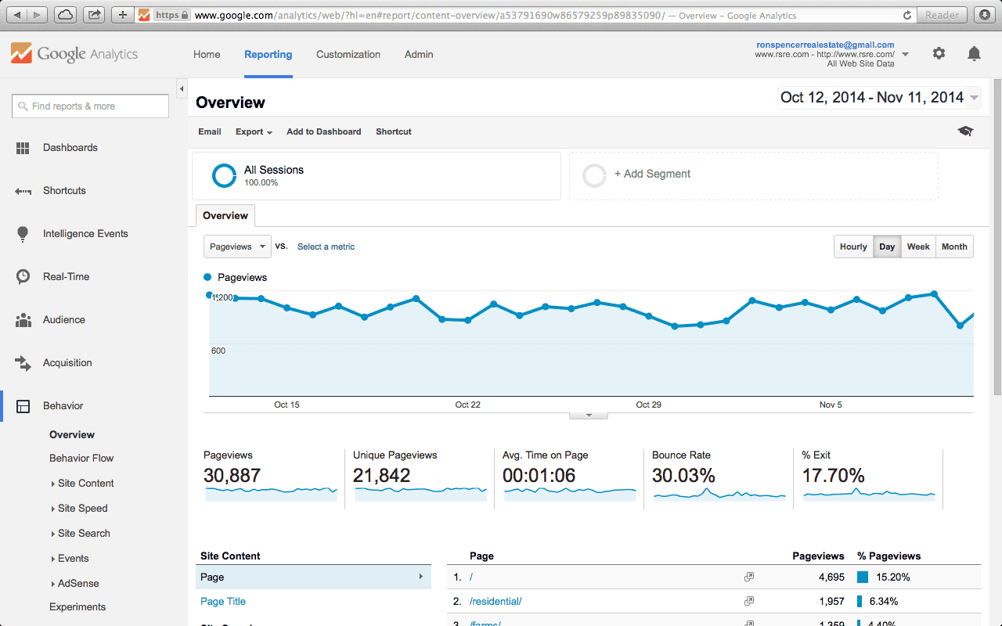The image size is (1002, 626).
Task: Open page link icon for /residential/ row
Action: (x=749, y=601)
